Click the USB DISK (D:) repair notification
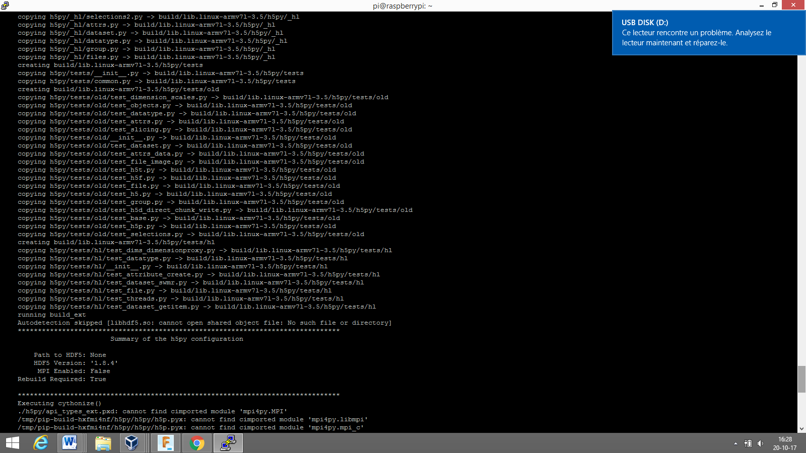 [707, 32]
